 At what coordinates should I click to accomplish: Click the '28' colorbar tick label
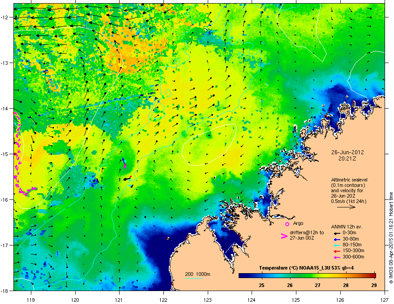click(x=346, y=285)
